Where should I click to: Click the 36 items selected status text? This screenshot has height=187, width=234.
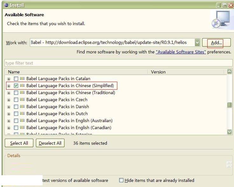pyautogui.click(x=90, y=143)
